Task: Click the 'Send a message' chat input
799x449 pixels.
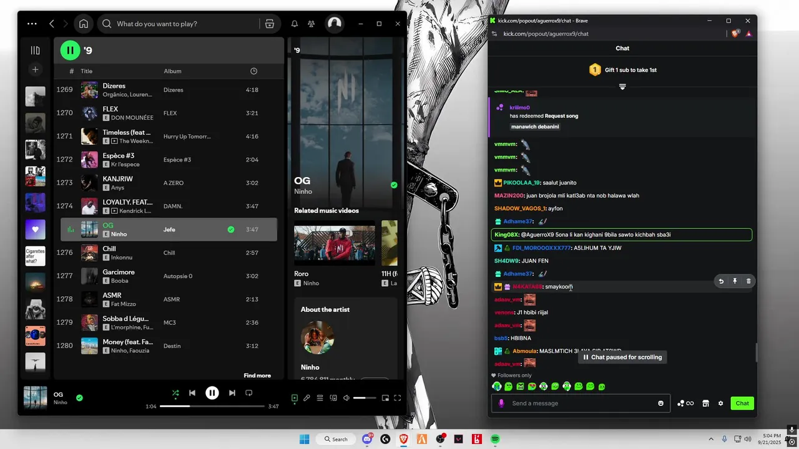Action: (582, 403)
